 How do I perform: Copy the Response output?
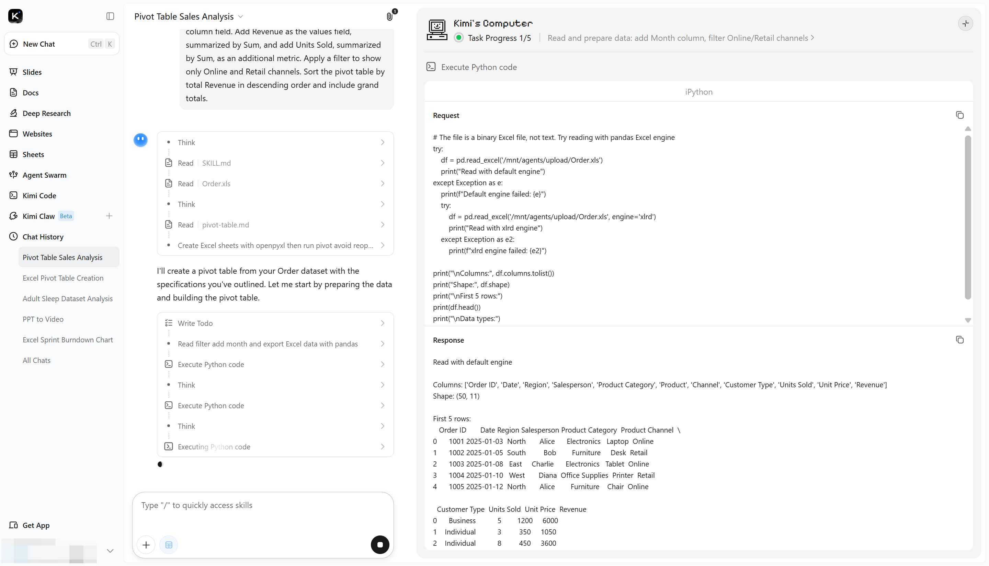click(959, 340)
